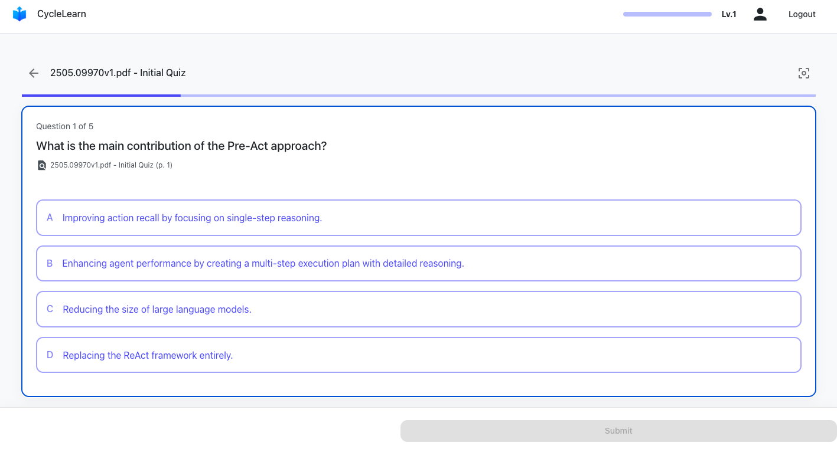Click the CycleLearn brand name
837x449 pixels.
tap(61, 14)
